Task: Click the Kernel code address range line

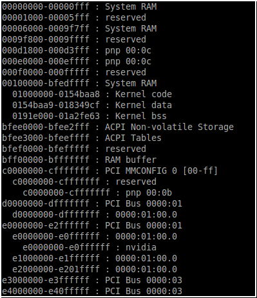Action: 92,95
